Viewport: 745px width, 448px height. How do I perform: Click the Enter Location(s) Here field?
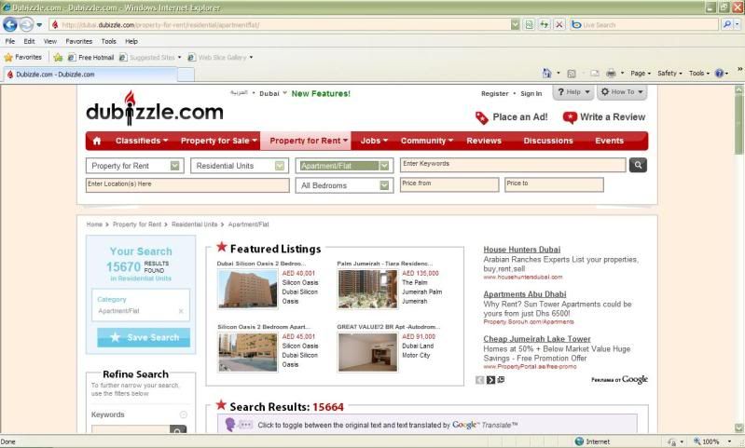click(187, 185)
